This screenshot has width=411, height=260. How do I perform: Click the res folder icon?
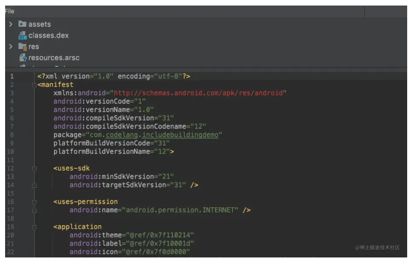[23, 47]
